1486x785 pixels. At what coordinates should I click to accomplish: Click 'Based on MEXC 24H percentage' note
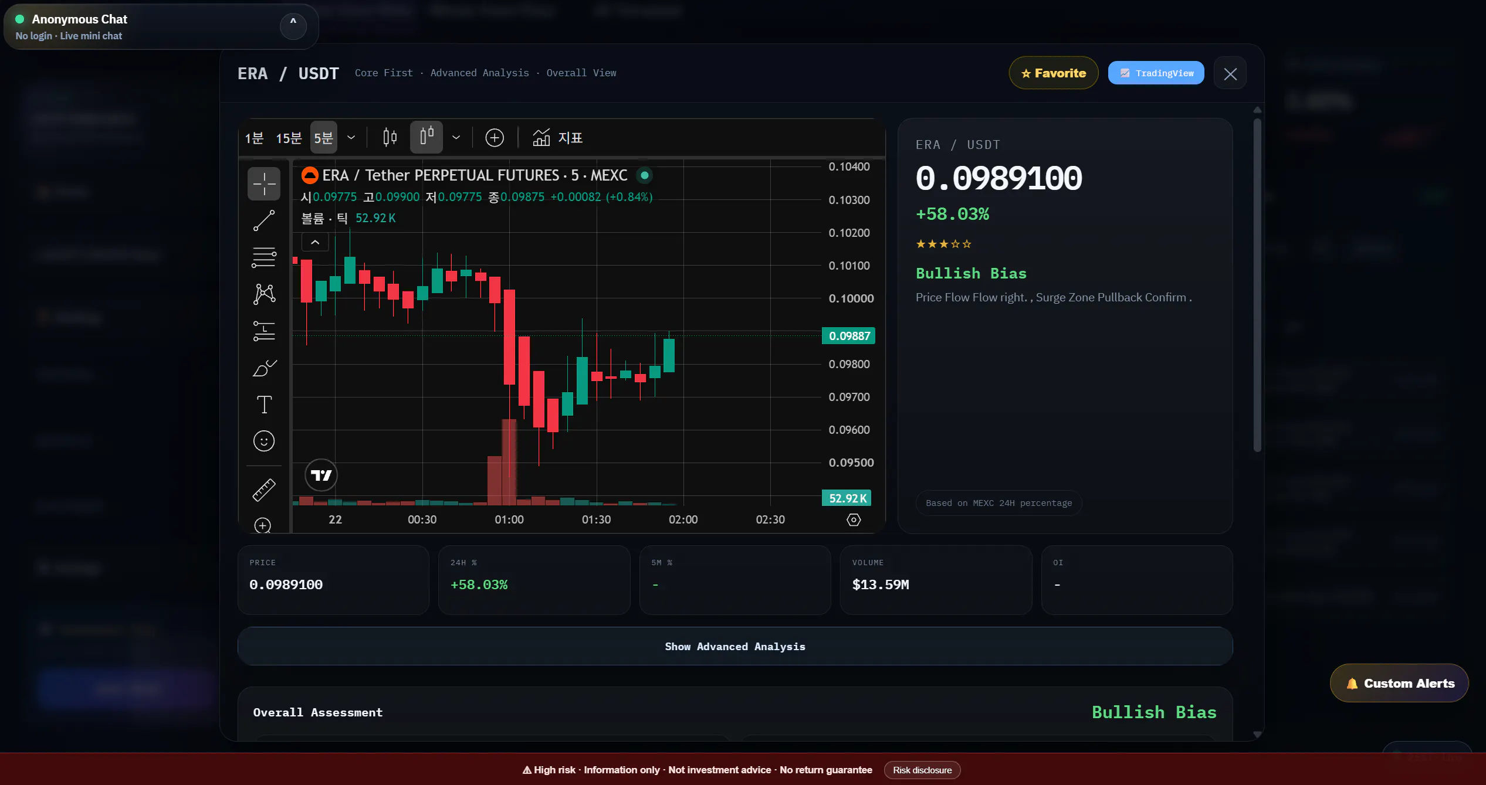[x=998, y=503]
